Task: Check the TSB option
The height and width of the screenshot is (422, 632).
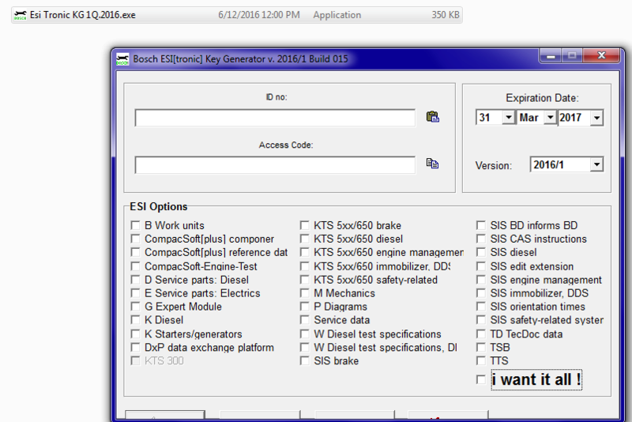Action: click(x=481, y=348)
